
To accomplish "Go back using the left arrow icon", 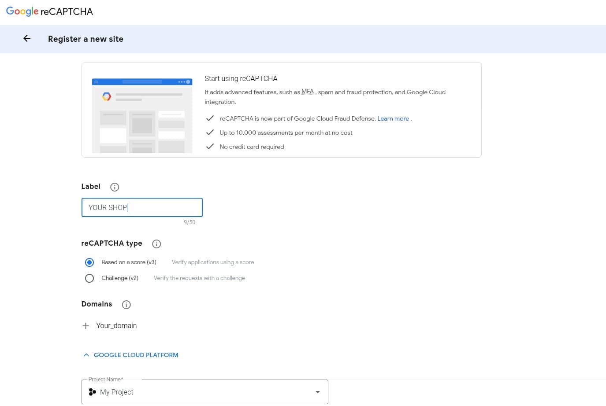I will (x=27, y=39).
